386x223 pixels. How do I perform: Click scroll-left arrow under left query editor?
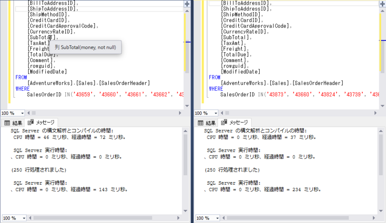tap(29, 113)
